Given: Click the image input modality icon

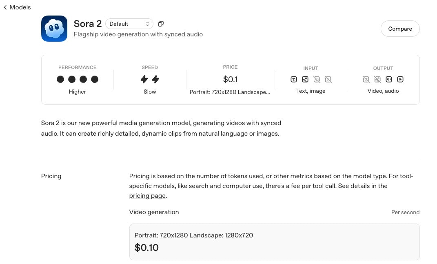Looking at the screenshot, I should tap(305, 79).
